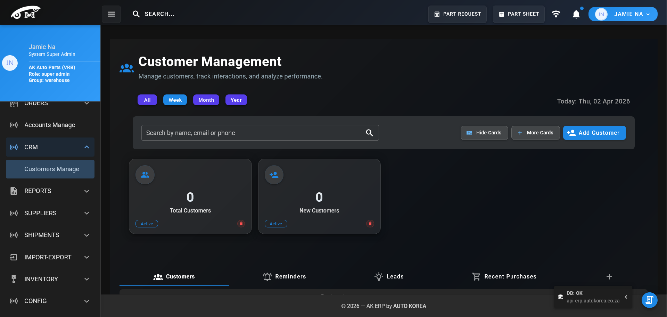Screen dimensions: 667x317
Task: Click the plus icon to add a tab
Action: coord(609,277)
